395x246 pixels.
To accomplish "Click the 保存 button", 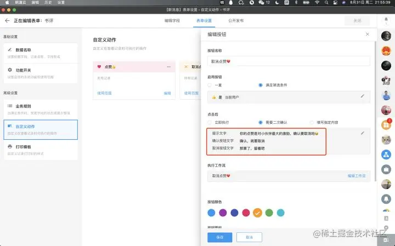I will coord(219,237).
